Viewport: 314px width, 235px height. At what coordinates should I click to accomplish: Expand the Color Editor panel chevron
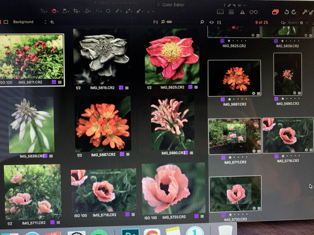pyautogui.click(x=159, y=5)
